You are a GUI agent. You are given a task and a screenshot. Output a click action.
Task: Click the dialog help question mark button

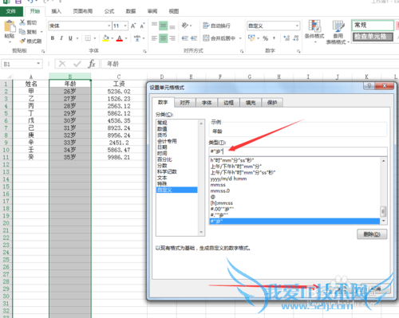pyautogui.click(x=369, y=86)
